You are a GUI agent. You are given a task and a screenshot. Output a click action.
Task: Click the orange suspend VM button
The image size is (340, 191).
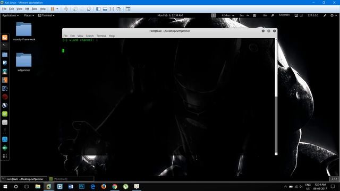point(53,9)
